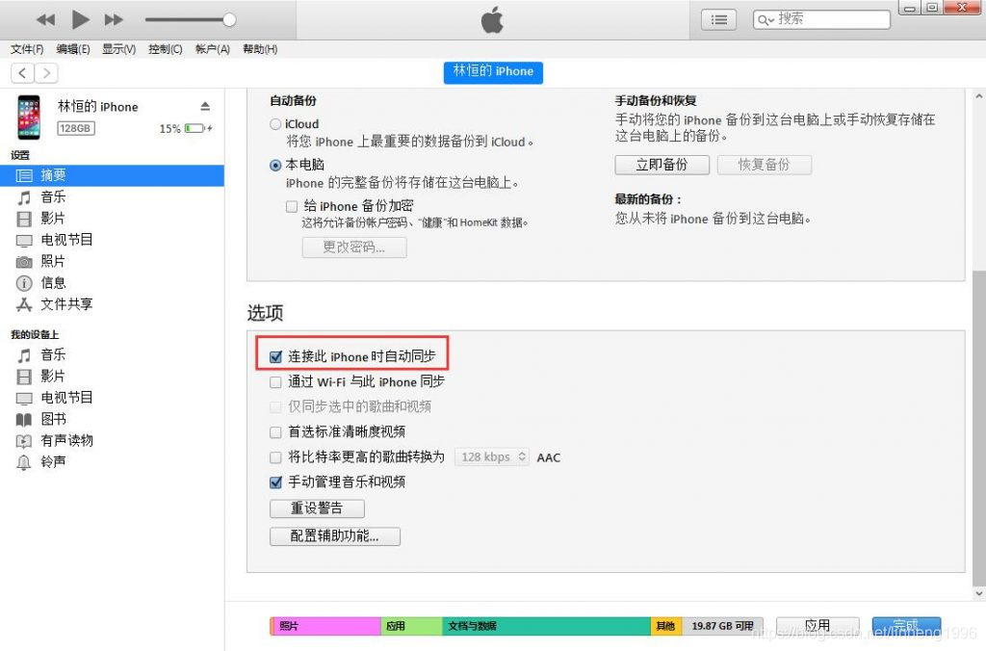Click the 铃声 bell icon

click(24, 462)
